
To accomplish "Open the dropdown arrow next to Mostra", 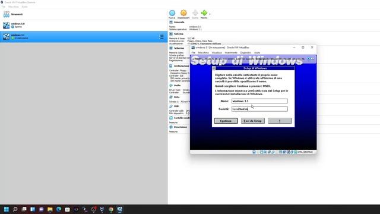I will point(210,14).
